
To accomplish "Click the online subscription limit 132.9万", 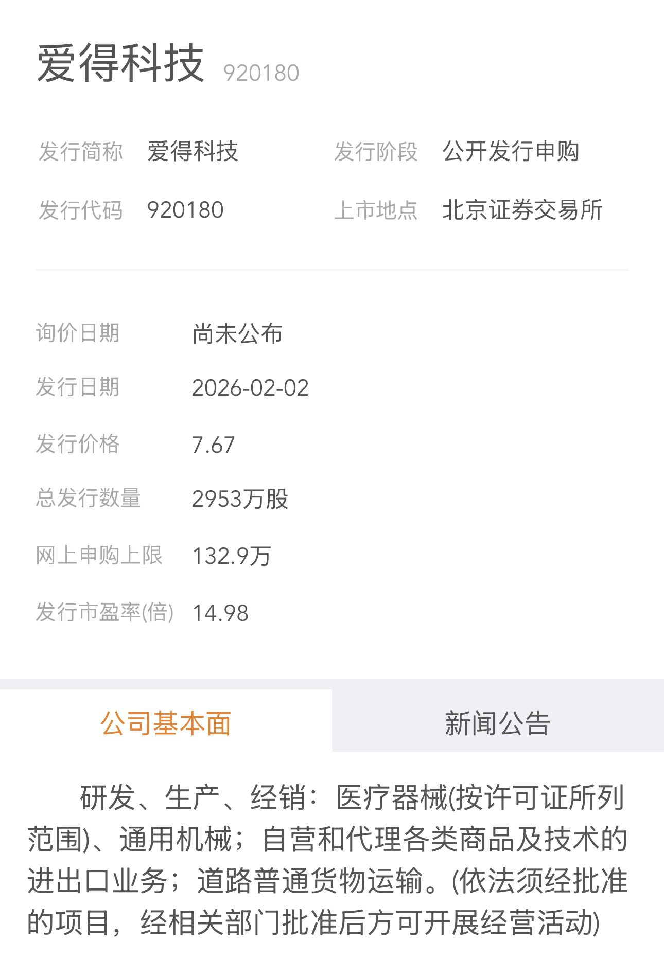I will pos(232,556).
